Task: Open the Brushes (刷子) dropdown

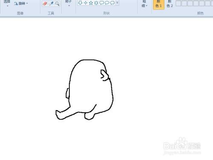Action: click(x=69, y=3)
